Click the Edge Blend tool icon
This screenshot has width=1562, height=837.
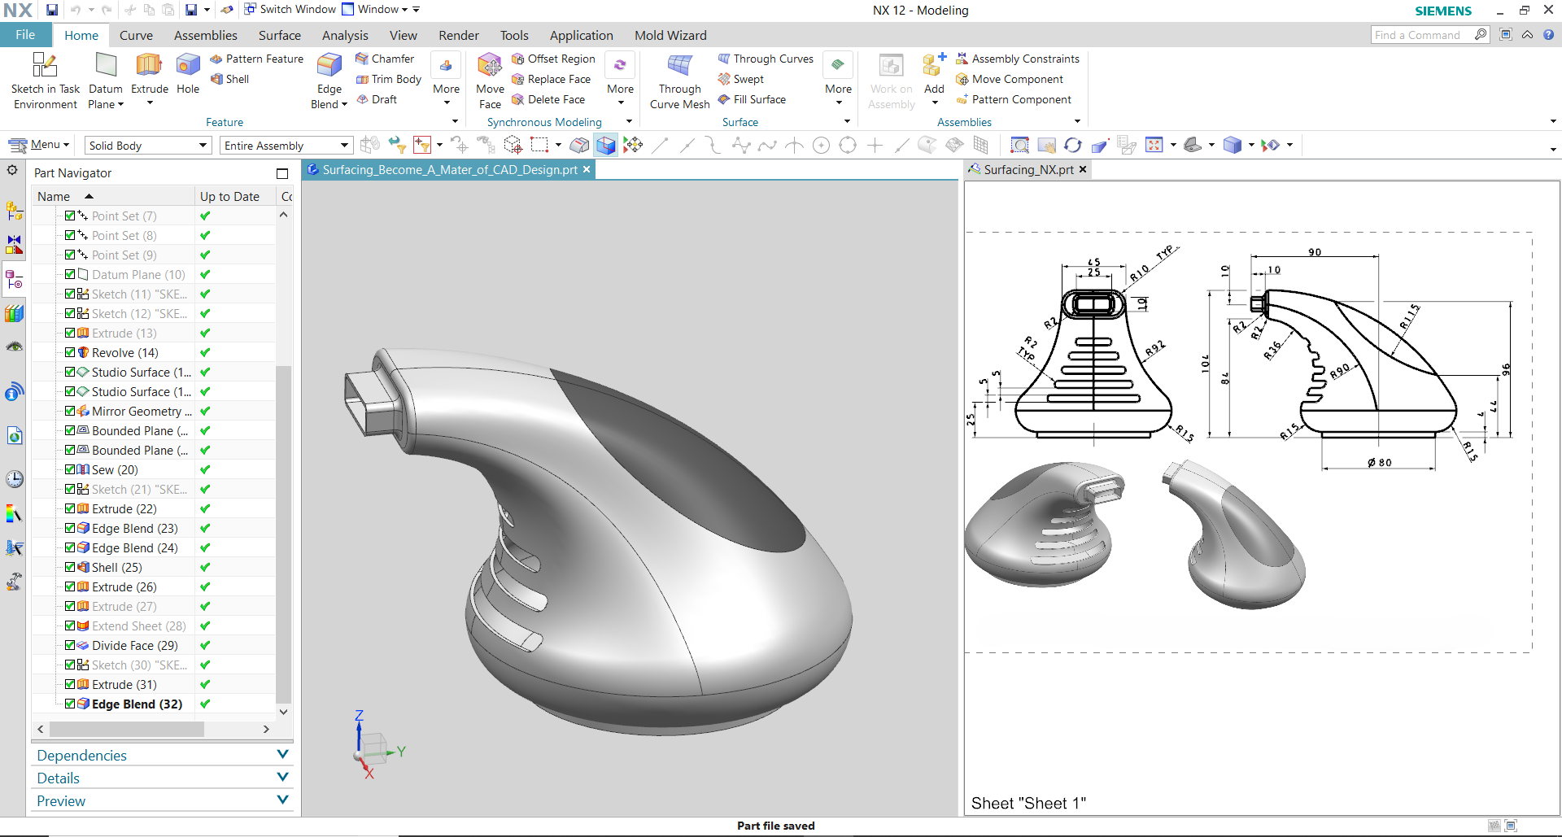329,66
